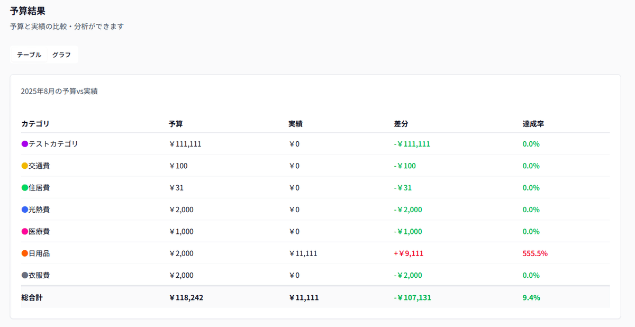Click the 総合計 row label
Viewport: 635px width, 327px height.
pos(32,297)
